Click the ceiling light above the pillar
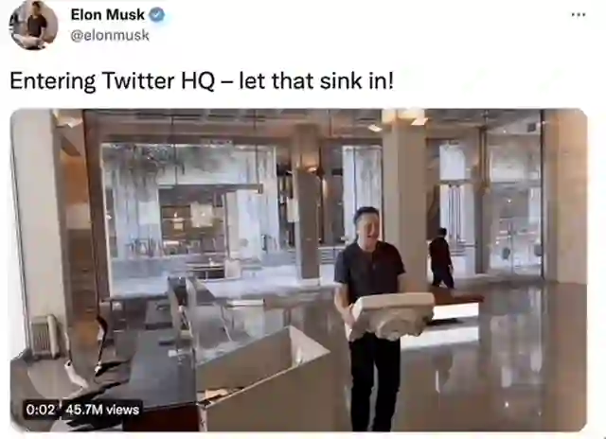 point(410,117)
